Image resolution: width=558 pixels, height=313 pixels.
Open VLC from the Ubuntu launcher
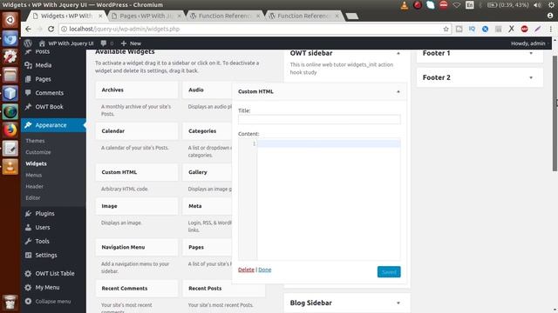tap(10, 167)
